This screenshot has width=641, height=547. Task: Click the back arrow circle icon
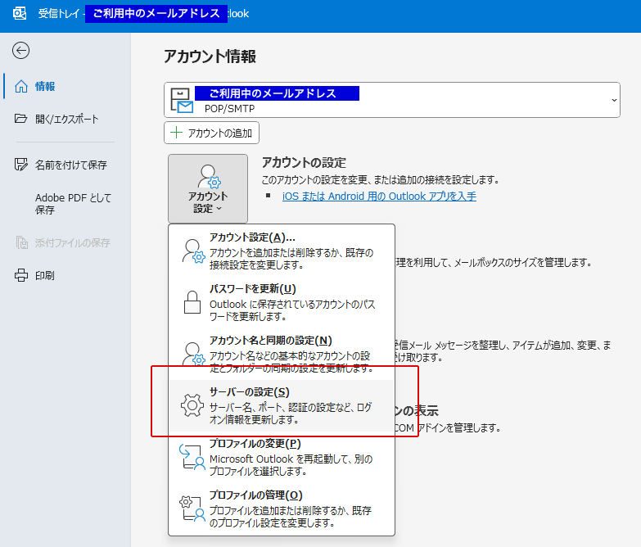point(21,50)
